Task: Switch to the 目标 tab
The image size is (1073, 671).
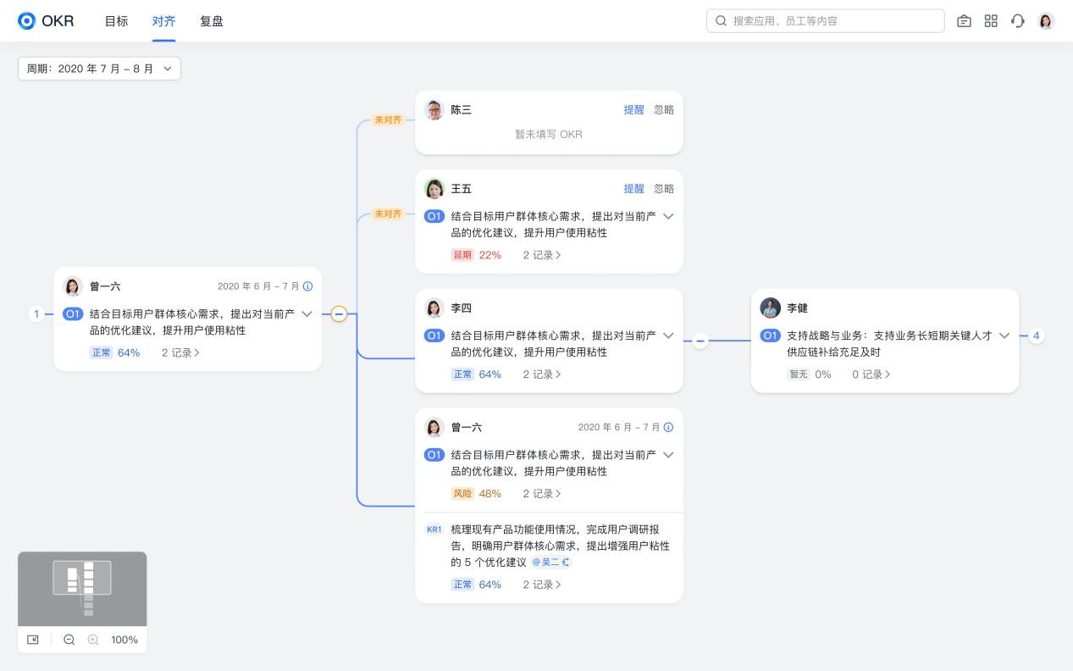Action: pos(116,21)
